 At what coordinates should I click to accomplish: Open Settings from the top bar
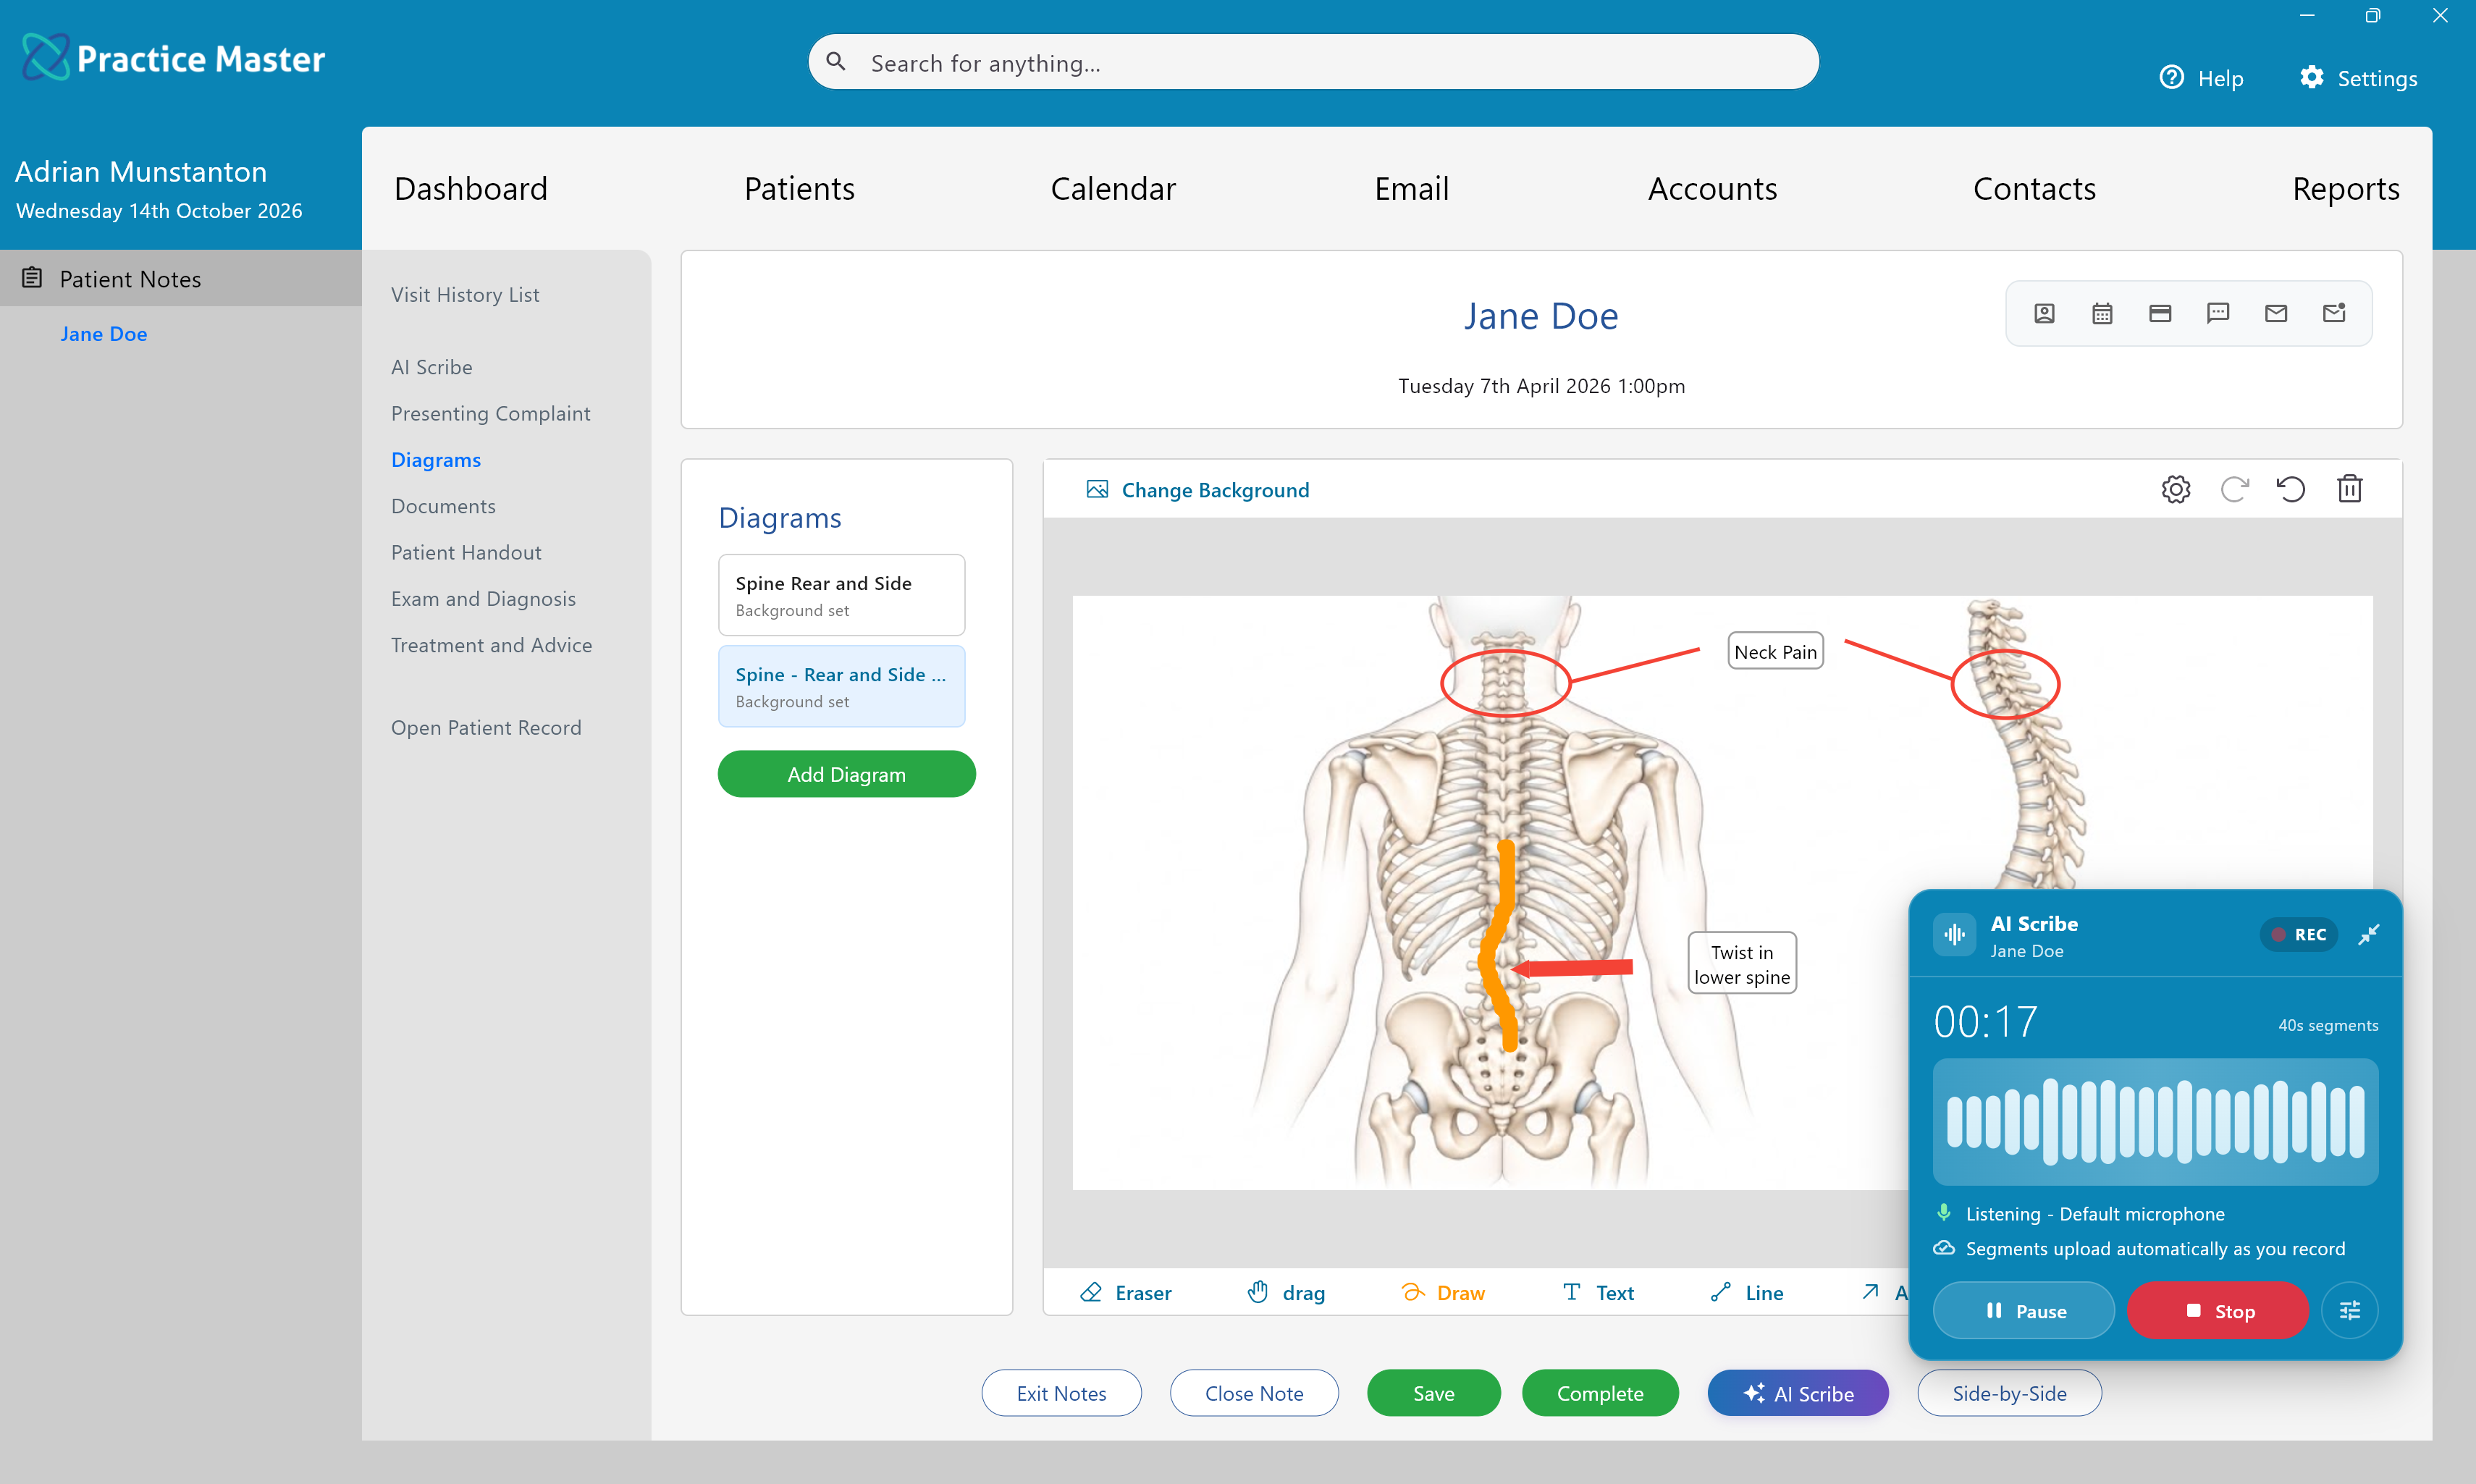tap(2358, 78)
